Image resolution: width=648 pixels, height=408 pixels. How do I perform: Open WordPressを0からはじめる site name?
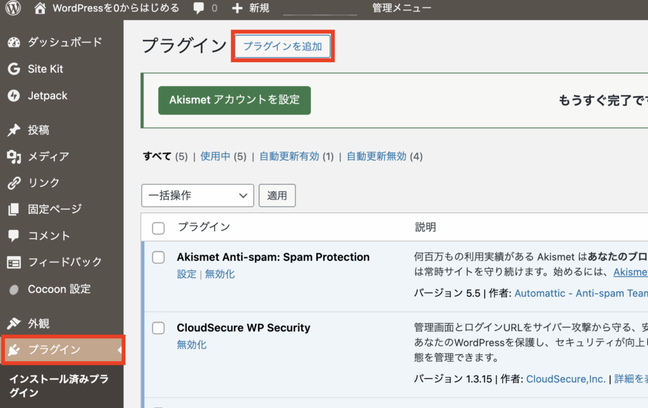[116, 8]
